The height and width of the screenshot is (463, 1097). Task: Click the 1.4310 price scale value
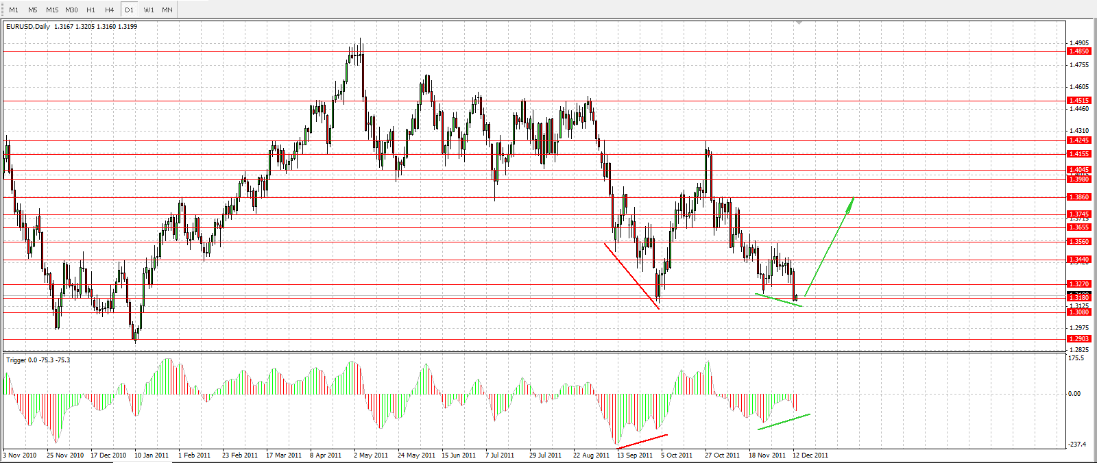1079,131
